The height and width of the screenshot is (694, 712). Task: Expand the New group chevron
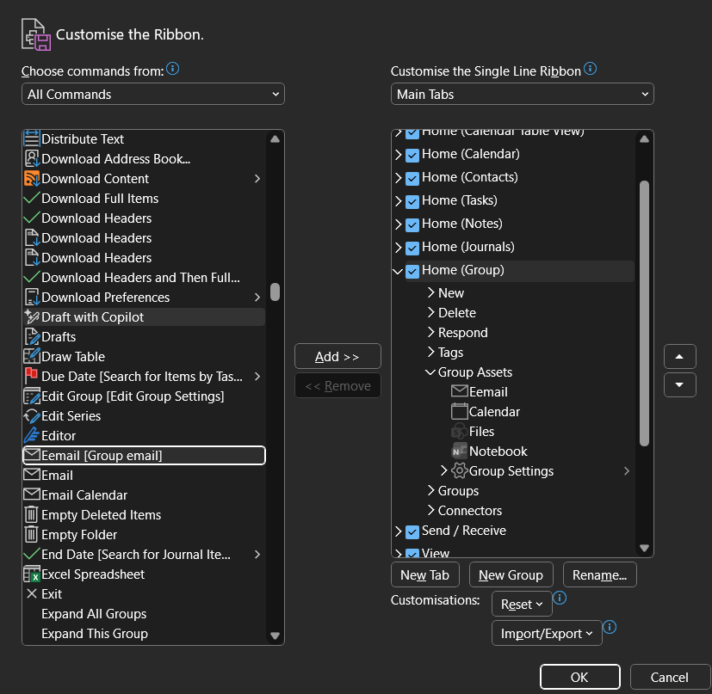coord(431,292)
